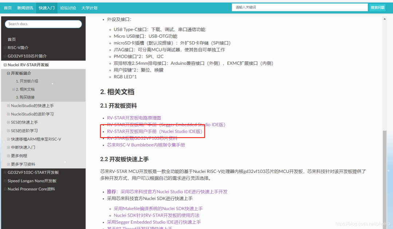The image size is (393, 229).
Task: Expand the Sipeed Longan Nano开发板 plus icon
Action: 5,181
